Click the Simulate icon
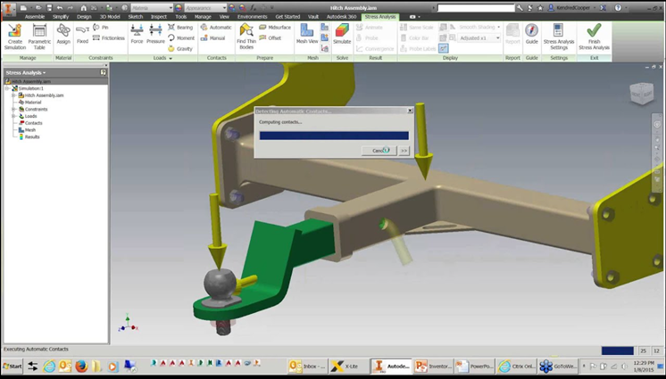 pos(342,31)
